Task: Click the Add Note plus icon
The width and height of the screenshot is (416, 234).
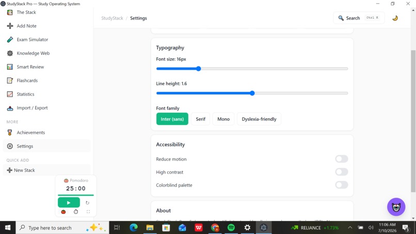Action: (10, 26)
